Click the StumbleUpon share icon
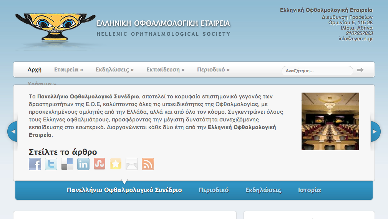 [99, 164]
